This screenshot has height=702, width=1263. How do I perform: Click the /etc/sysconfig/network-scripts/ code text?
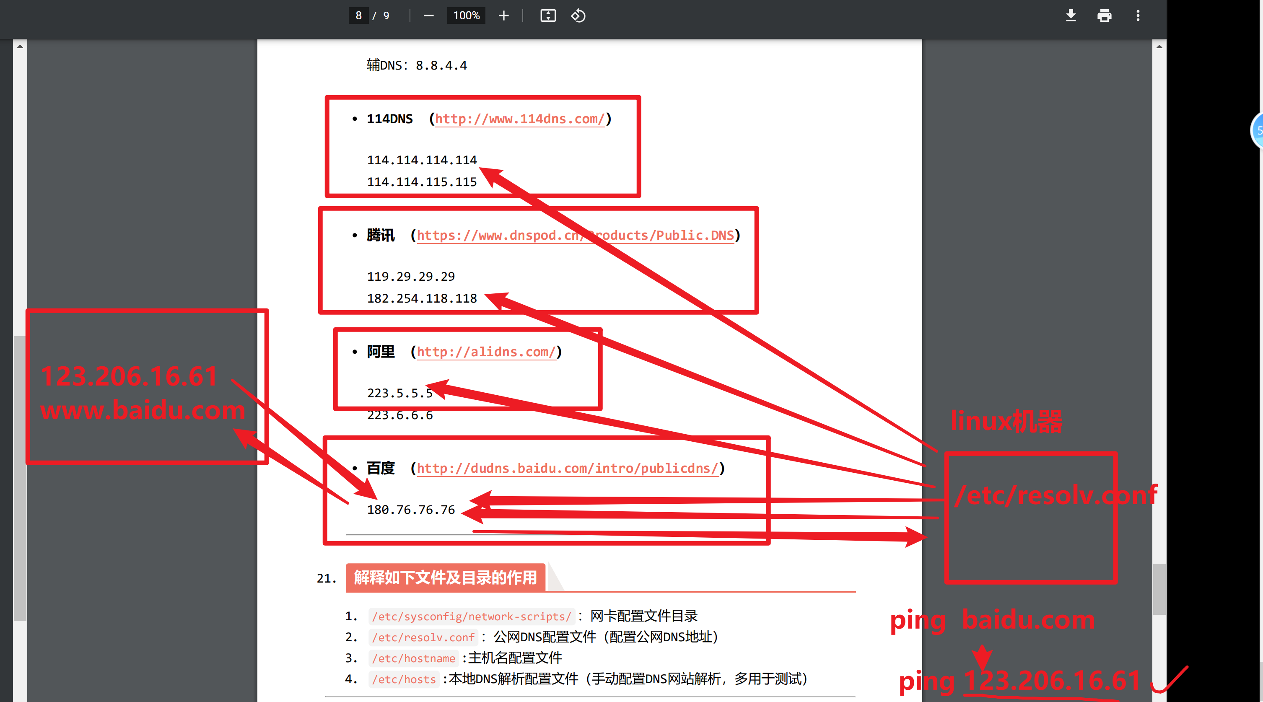click(x=471, y=616)
